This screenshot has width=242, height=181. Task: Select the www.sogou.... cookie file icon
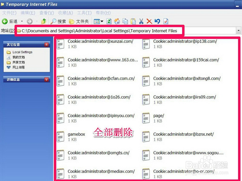pyautogui.click(x=146, y=155)
